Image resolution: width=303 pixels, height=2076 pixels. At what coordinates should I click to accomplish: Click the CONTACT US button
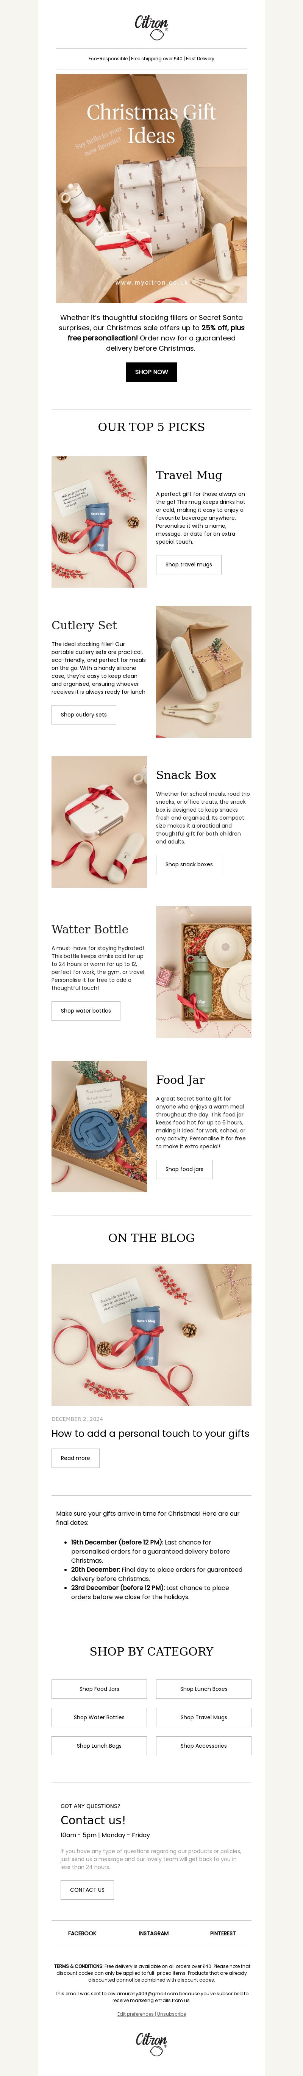point(87,1889)
